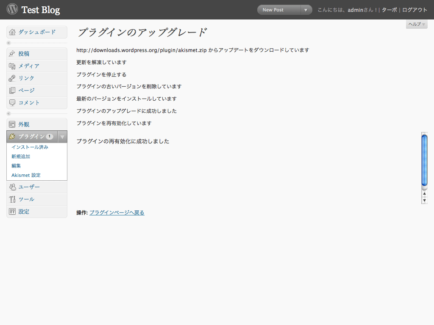434x325 pixels.
Task: Click the プラグインのアップグレード heading
Action: click(142, 33)
